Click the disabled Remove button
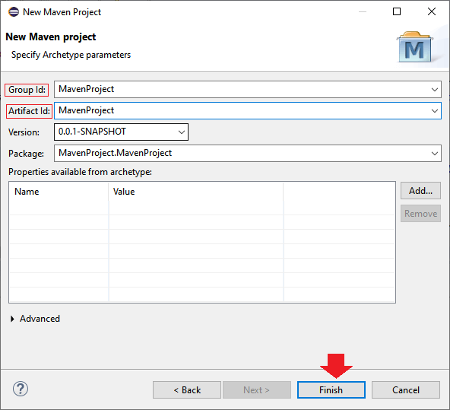Viewport: 450px width, 410px height. pyautogui.click(x=420, y=213)
